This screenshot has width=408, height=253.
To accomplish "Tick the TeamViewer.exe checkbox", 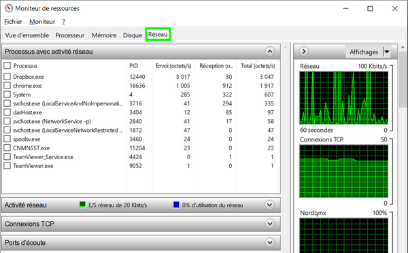I will click(7, 165).
